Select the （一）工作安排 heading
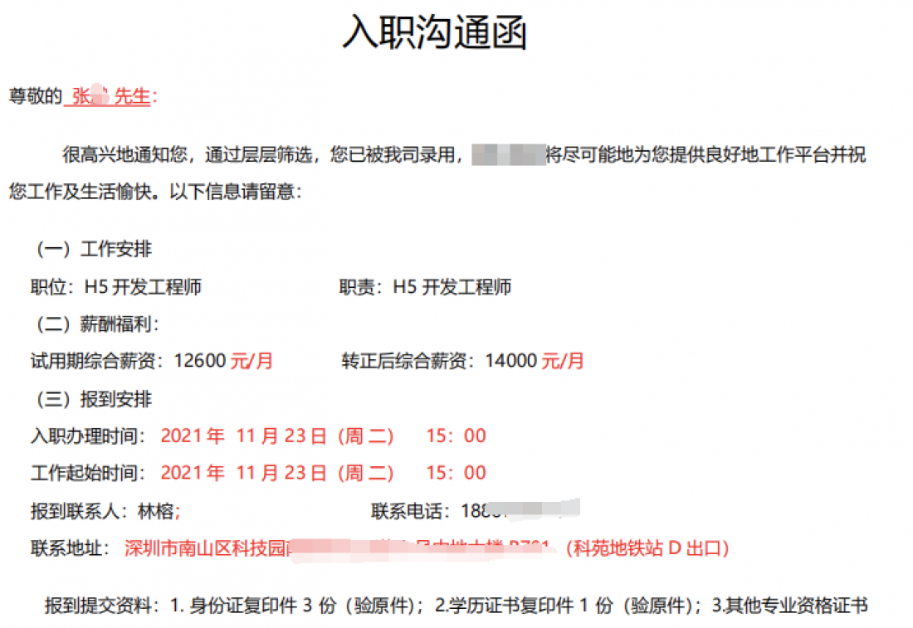Viewport: 913px width, 628px height. (91, 249)
